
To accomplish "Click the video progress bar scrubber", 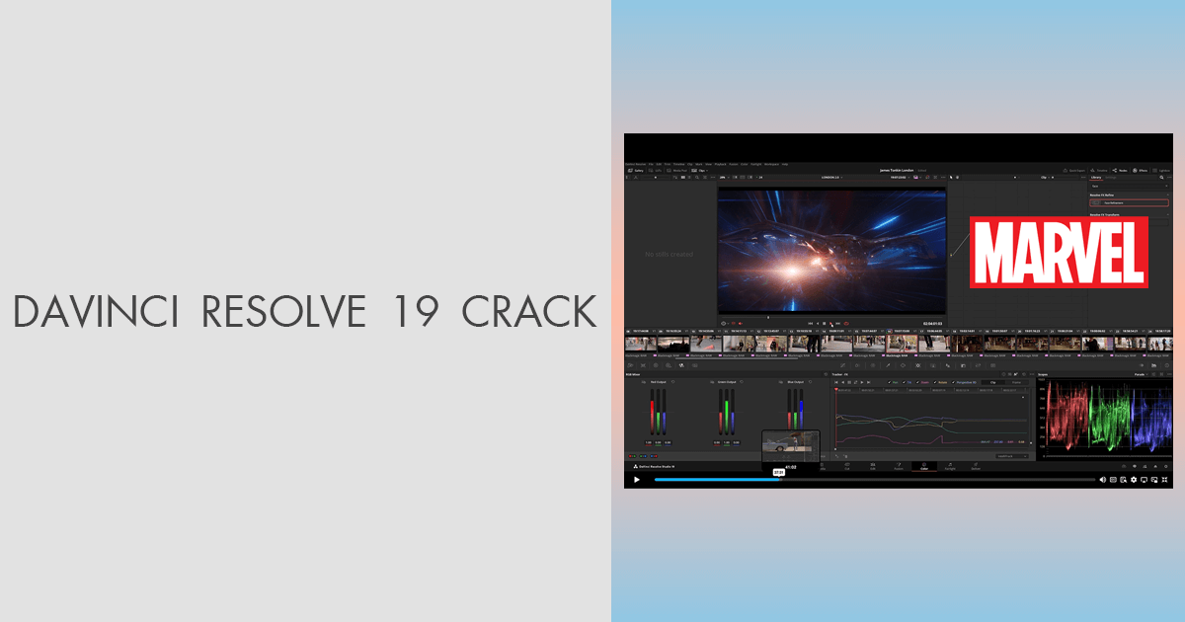I will pyautogui.click(x=778, y=480).
